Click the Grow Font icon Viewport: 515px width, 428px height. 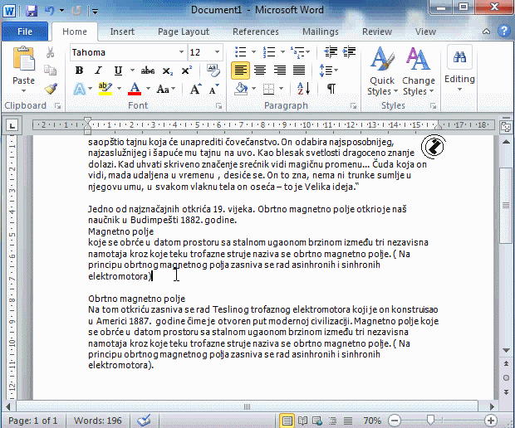[x=194, y=89]
